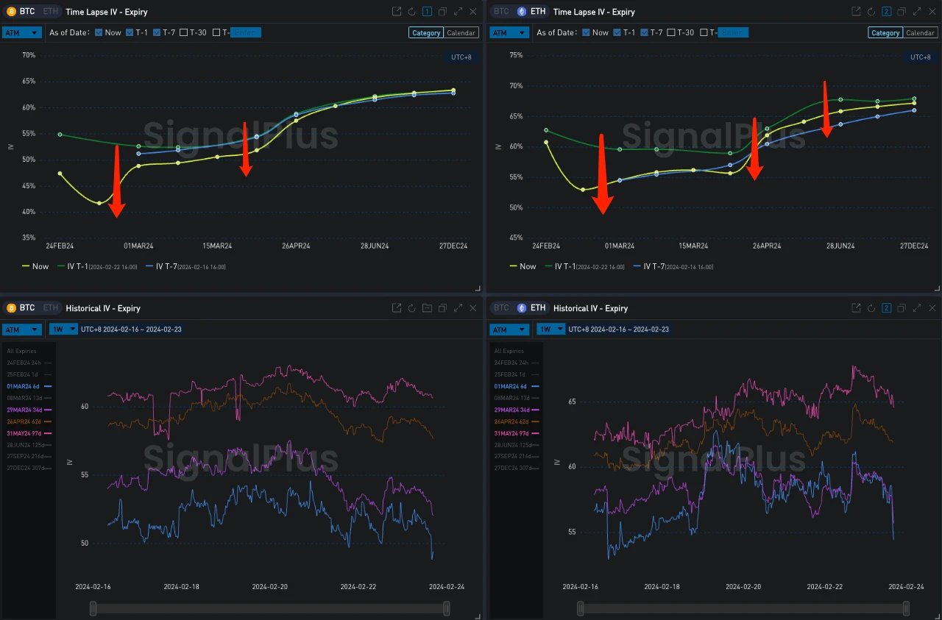Uncheck the Now checkbox in BTC Time Lapse
This screenshot has height=620, width=942.
pyautogui.click(x=99, y=32)
